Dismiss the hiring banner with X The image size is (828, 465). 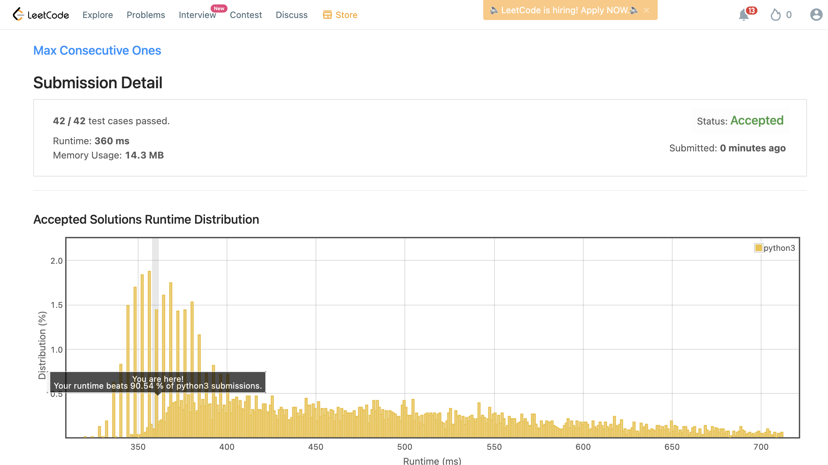click(x=646, y=10)
